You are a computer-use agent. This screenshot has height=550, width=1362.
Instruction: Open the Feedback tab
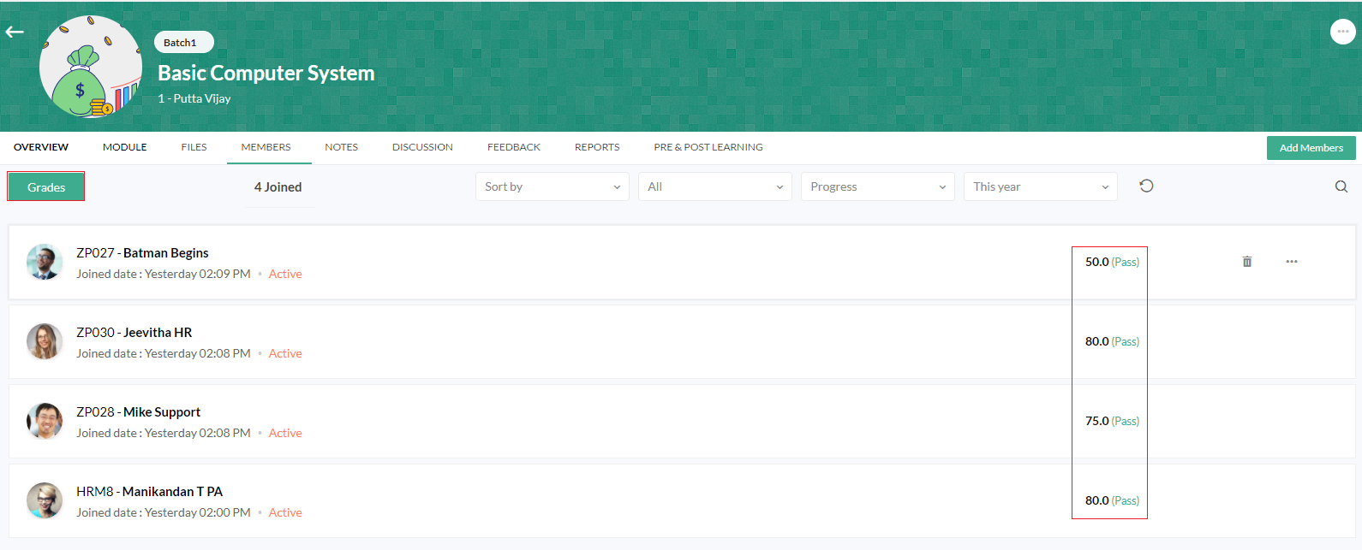(x=514, y=147)
